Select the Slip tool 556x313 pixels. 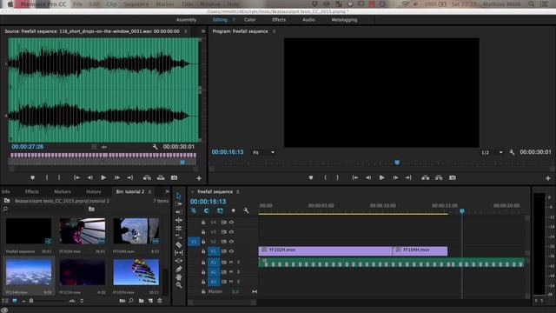point(178,253)
